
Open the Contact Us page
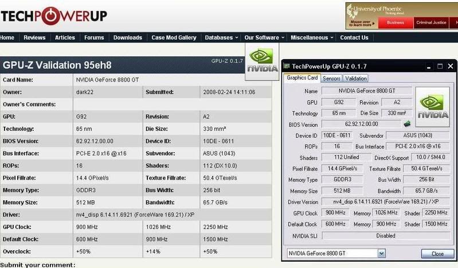(x=354, y=38)
